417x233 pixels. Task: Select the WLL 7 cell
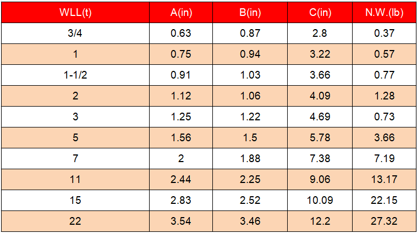[x=75, y=159]
